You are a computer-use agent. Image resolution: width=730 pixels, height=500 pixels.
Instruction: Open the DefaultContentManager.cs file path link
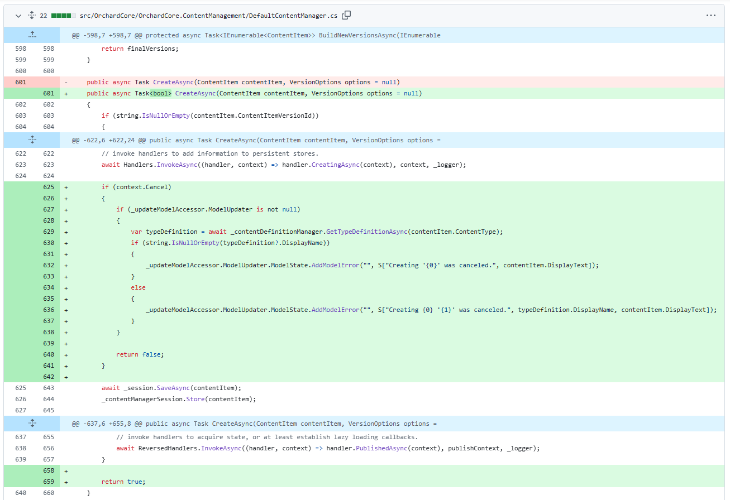pos(208,16)
